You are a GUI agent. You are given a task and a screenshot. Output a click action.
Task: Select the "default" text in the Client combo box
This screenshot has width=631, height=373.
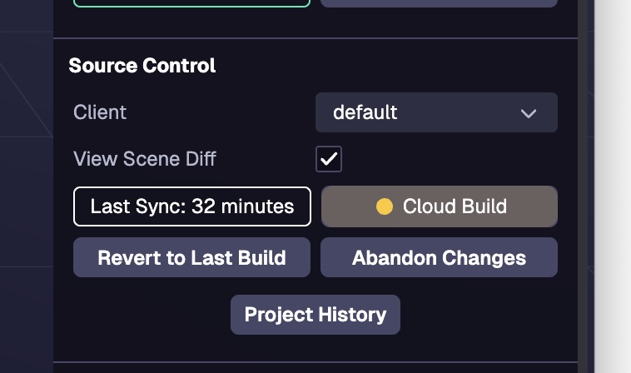click(x=365, y=112)
